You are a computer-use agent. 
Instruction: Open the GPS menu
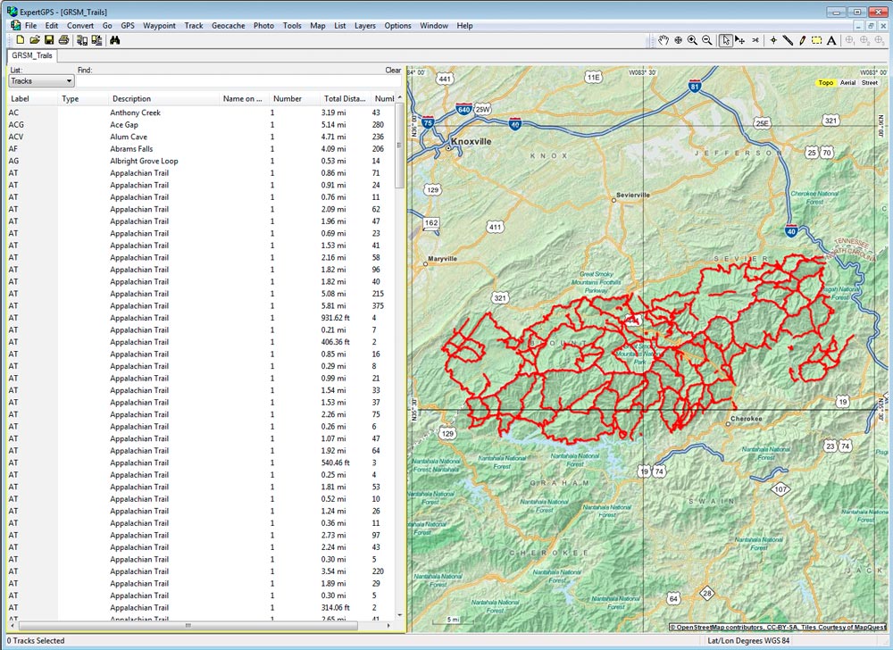point(128,26)
